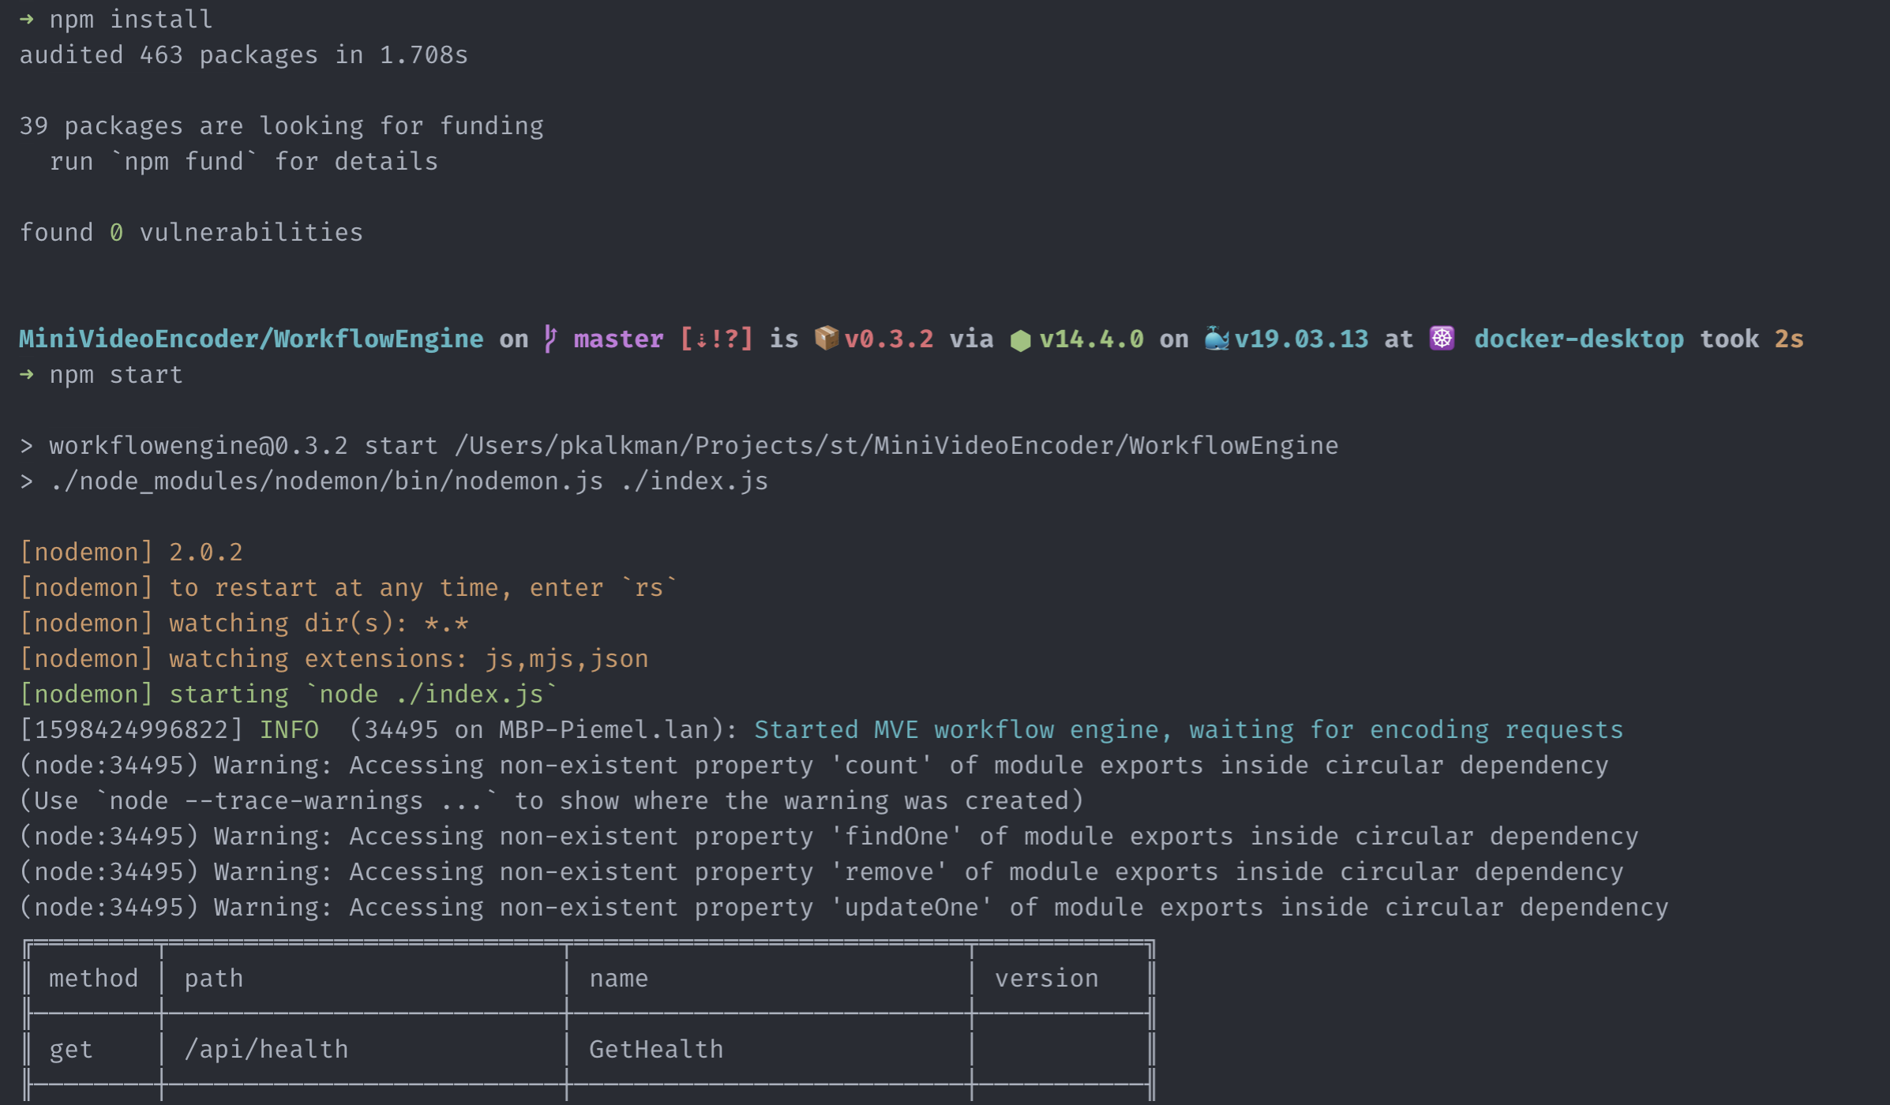The image size is (1890, 1105).
Task: Click the GetHealth name cell
Action: click(x=656, y=1049)
